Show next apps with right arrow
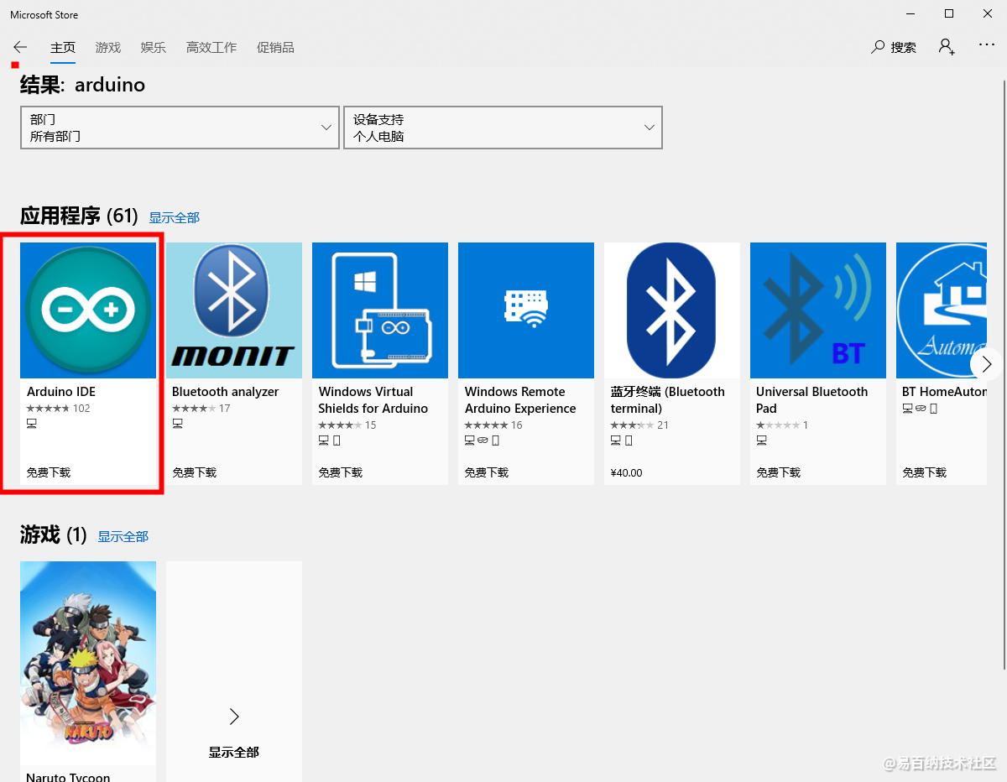 click(x=987, y=364)
